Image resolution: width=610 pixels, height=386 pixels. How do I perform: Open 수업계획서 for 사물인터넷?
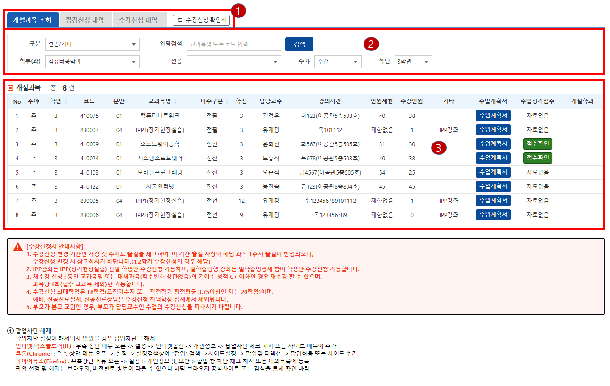coord(493,186)
